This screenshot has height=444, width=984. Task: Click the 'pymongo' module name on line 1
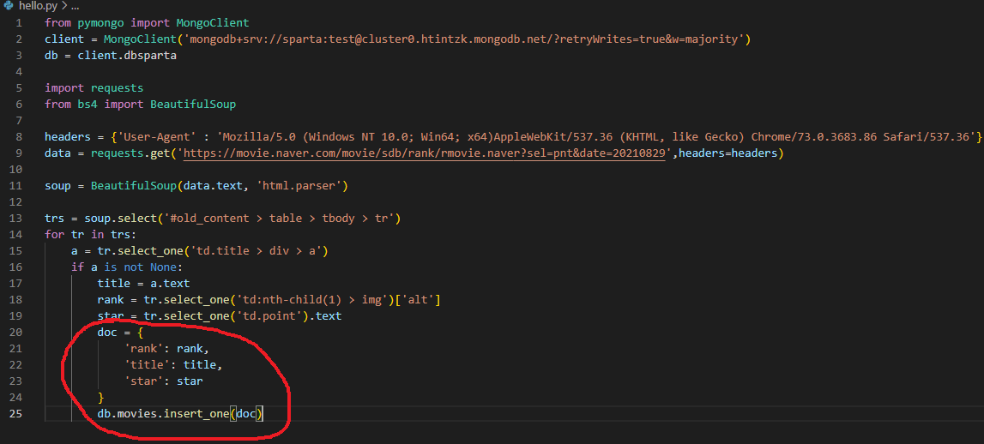[102, 23]
